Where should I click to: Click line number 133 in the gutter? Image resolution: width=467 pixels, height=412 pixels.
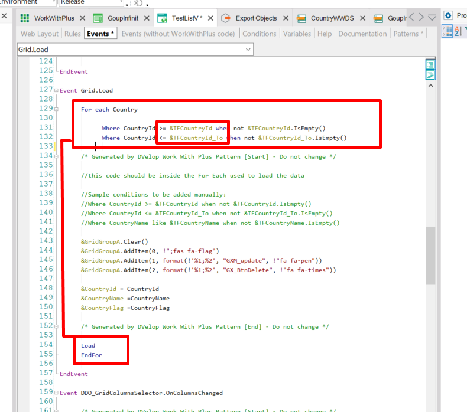click(46, 146)
